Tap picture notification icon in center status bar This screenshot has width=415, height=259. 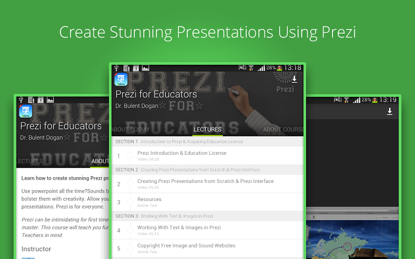tap(146, 68)
